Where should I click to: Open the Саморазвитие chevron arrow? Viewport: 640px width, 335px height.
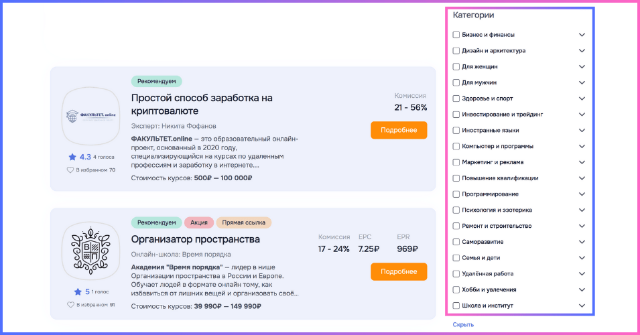(x=582, y=242)
